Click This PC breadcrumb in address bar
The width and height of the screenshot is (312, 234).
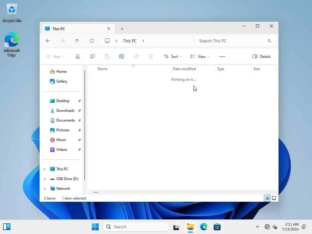tap(130, 41)
